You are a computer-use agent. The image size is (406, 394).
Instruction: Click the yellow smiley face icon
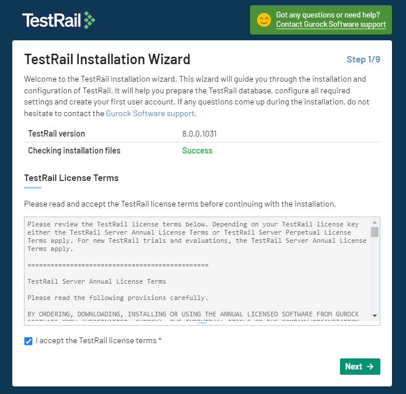[264, 20]
